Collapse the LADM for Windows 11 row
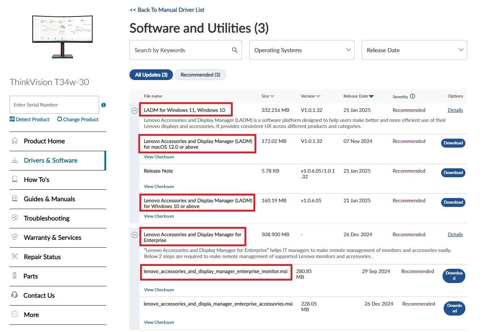 [x=134, y=111]
